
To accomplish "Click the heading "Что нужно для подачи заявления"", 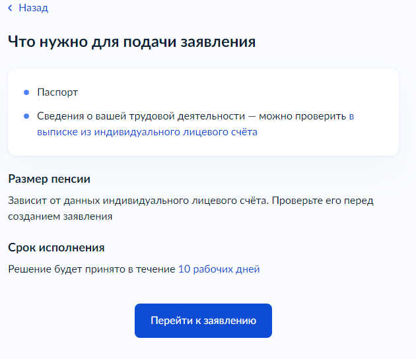I will tap(131, 42).
